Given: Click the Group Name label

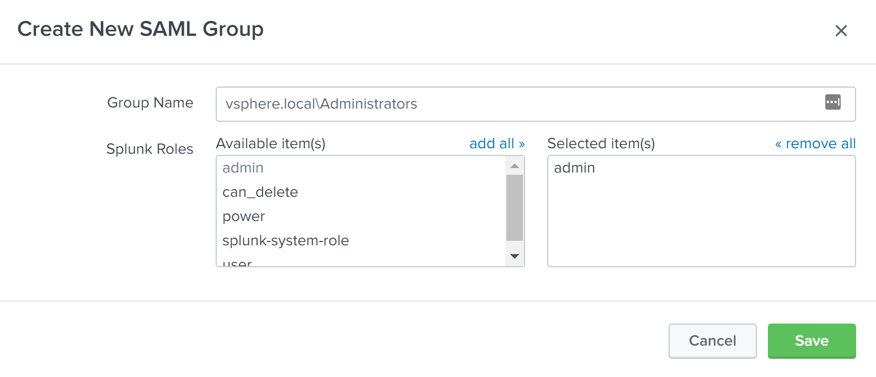Looking at the screenshot, I should (x=150, y=103).
